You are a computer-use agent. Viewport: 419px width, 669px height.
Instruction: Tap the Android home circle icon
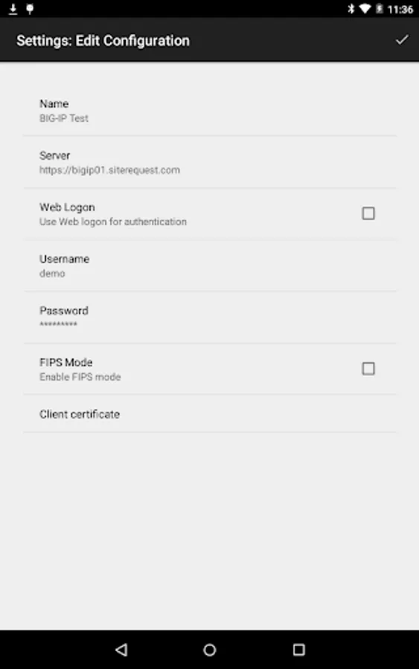tap(210, 650)
